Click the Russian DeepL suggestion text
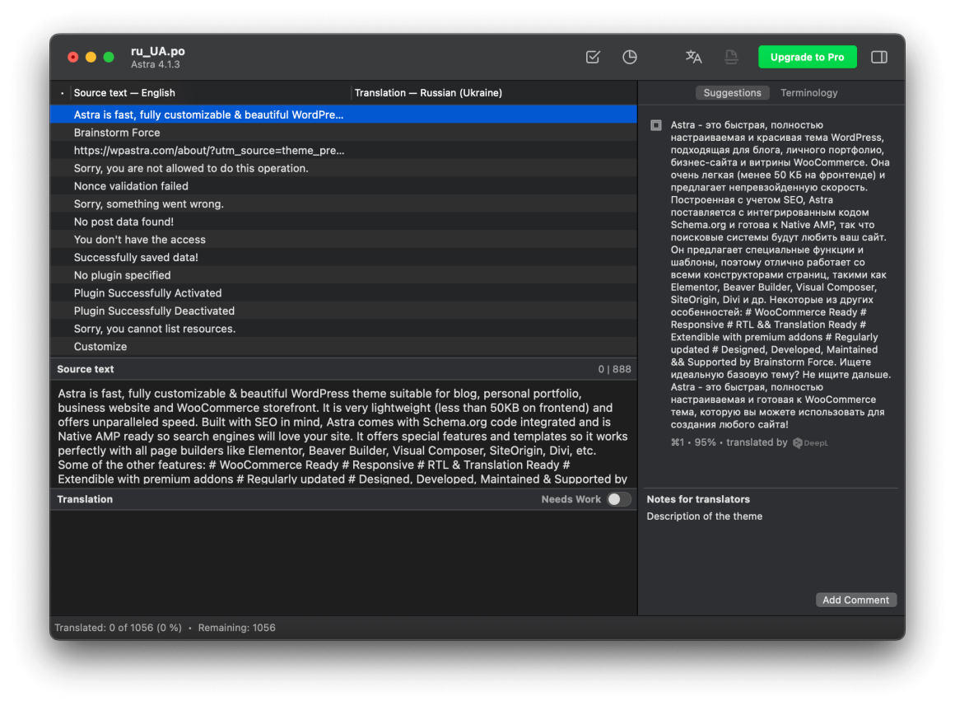The width and height of the screenshot is (955, 706). (780, 274)
